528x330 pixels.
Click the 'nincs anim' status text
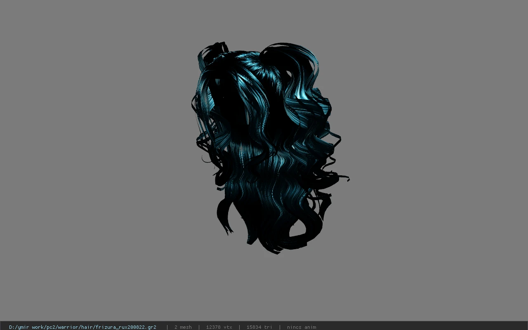302,327
